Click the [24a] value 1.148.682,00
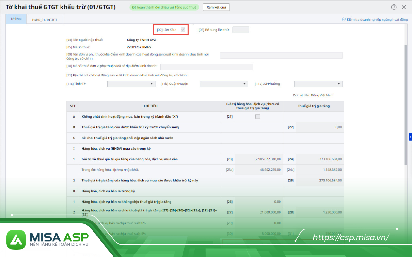 [332, 170]
